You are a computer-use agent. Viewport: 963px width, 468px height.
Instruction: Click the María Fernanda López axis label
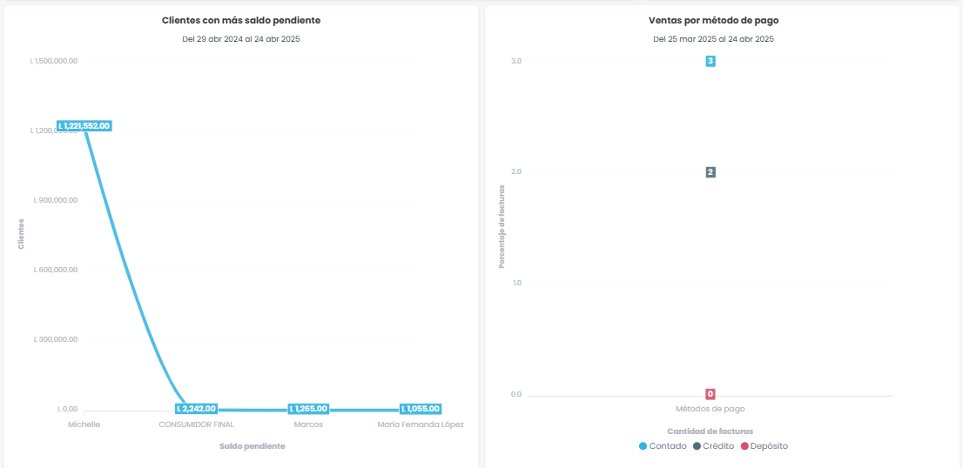click(x=421, y=425)
